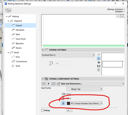Select Handrails in the tree
128x115 pixels.
tap(20, 30)
